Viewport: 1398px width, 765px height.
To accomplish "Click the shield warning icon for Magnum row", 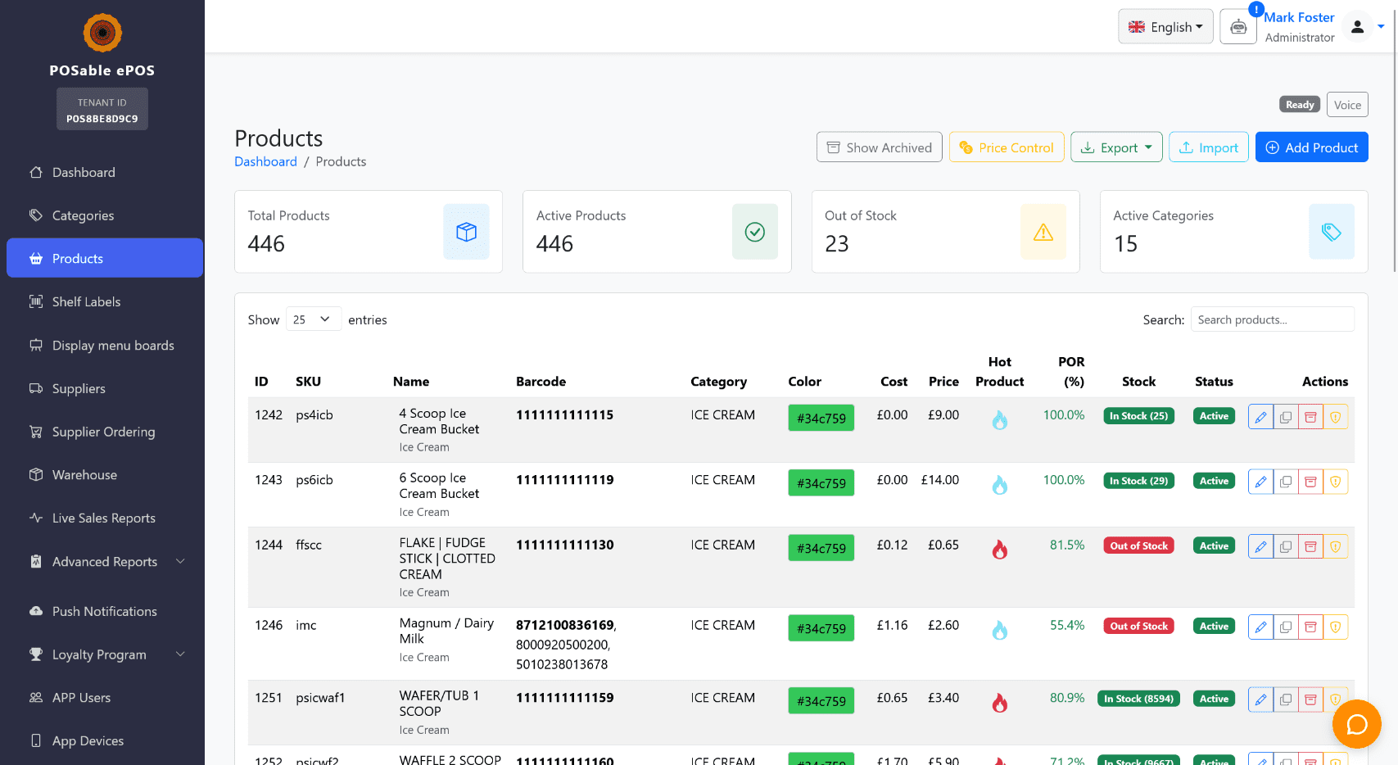I will pos(1335,627).
